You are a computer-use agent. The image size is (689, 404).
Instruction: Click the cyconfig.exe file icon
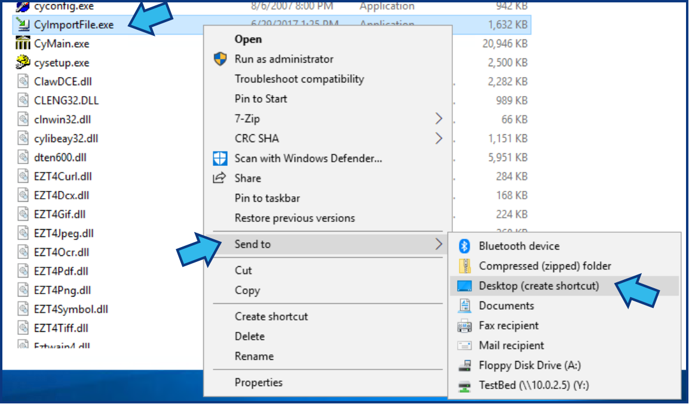tap(23, 7)
